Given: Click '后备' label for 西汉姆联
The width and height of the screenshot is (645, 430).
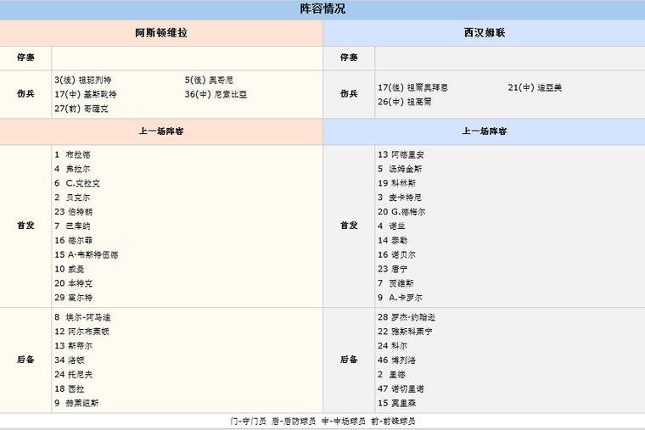Looking at the screenshot, I should (x=349, y=360).
